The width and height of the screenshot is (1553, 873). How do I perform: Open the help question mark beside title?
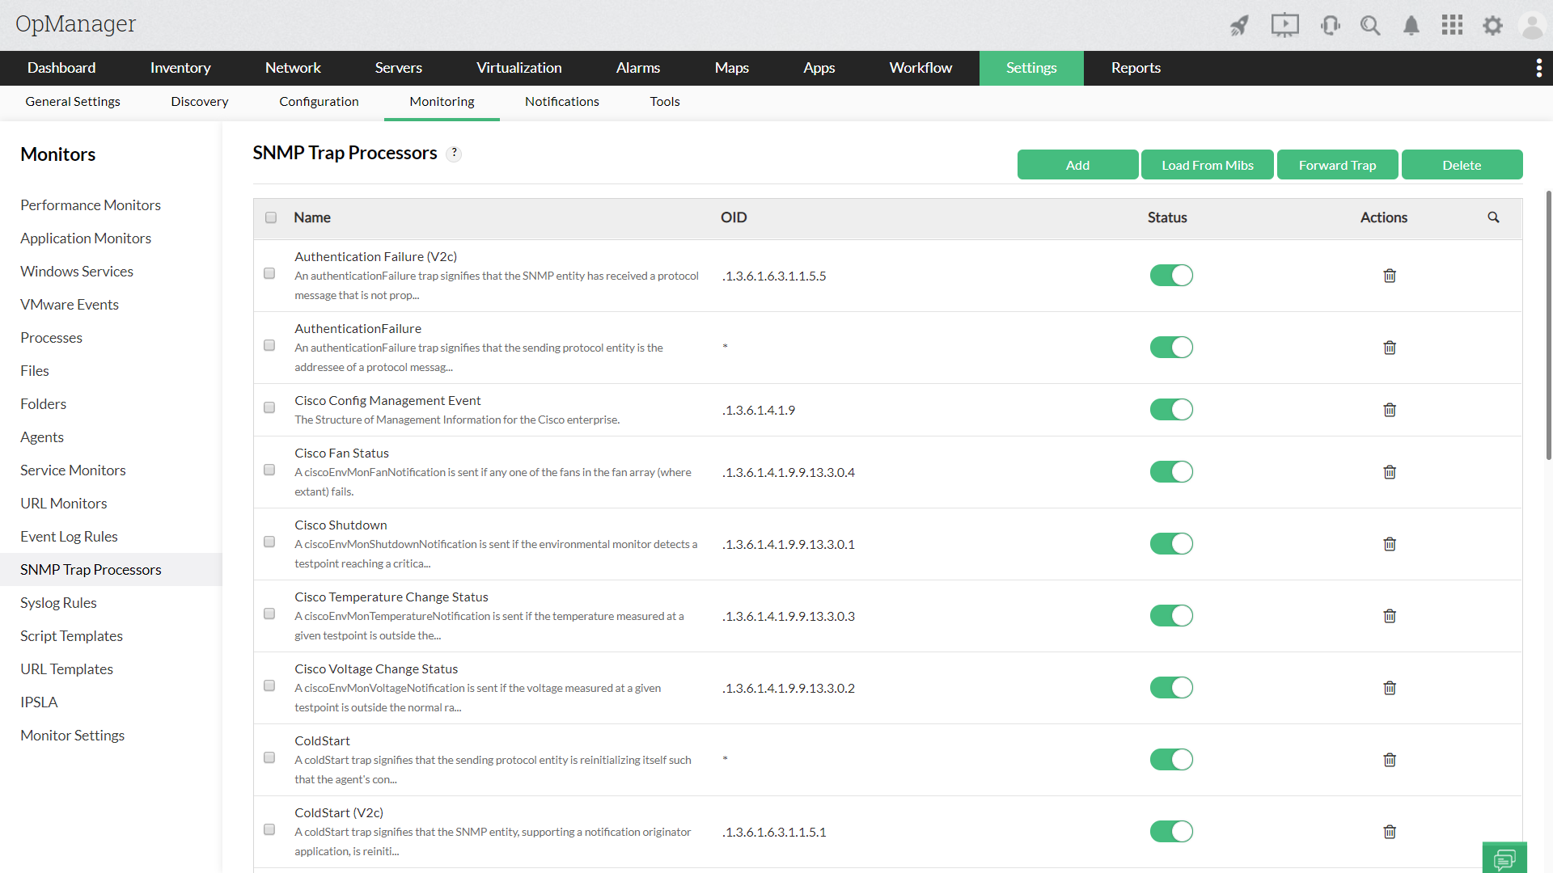(455, 153)
